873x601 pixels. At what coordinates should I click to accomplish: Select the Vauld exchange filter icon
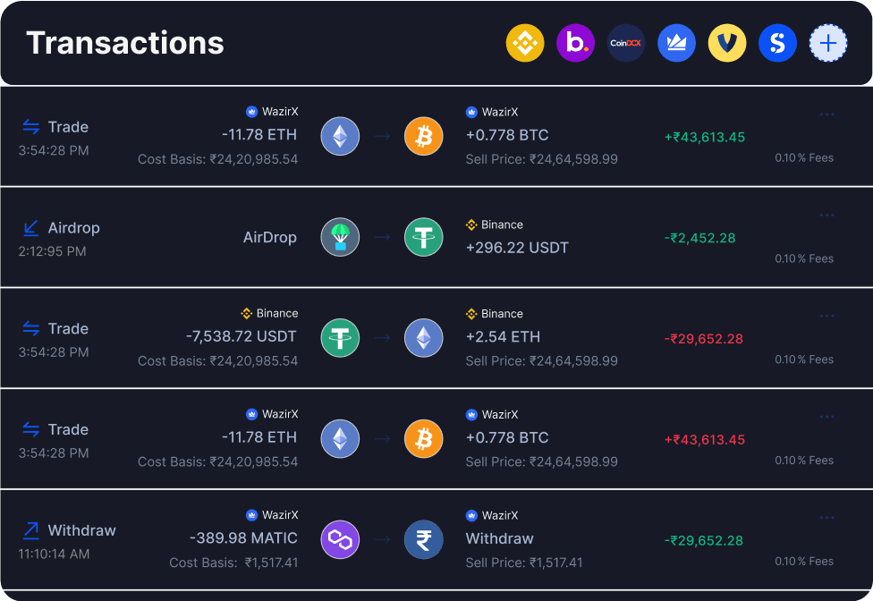[x=727, y=42]
